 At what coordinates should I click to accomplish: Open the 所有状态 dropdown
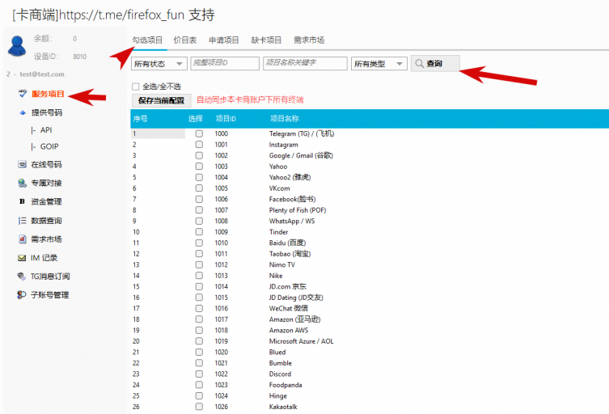[159, 64]
